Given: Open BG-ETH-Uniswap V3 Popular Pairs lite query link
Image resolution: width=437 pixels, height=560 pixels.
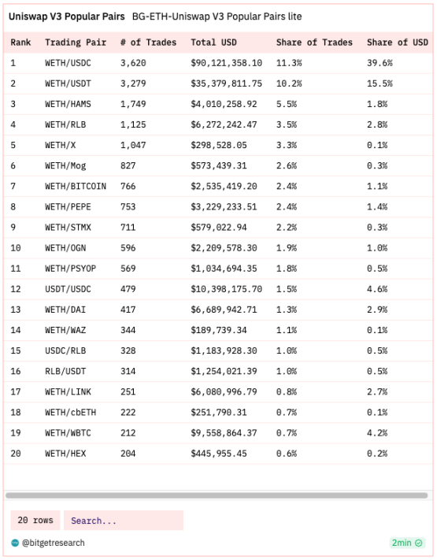Looking at the screenshot, I should coord(217,17).
